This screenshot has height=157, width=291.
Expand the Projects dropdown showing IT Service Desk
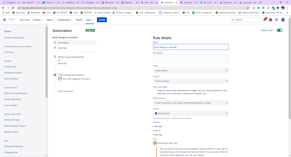(x=191, y=81)
